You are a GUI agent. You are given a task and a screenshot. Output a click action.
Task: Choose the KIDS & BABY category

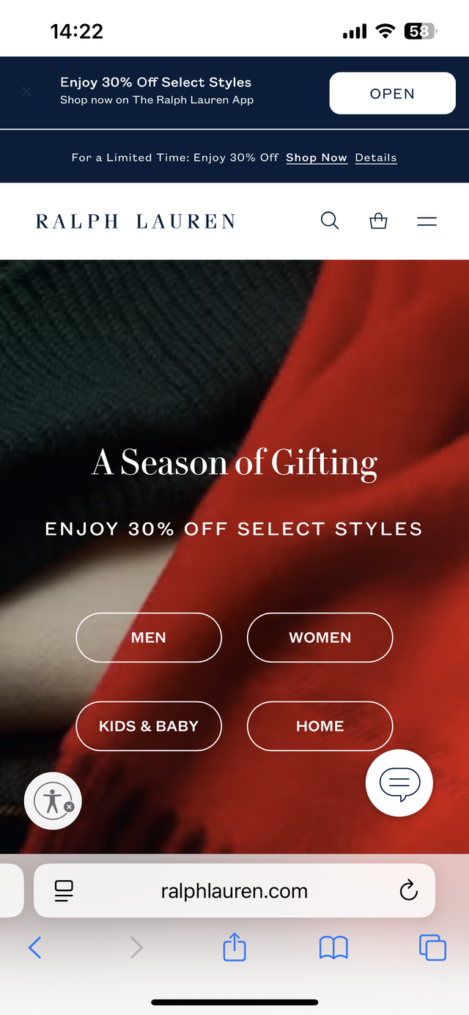point(149,726)
